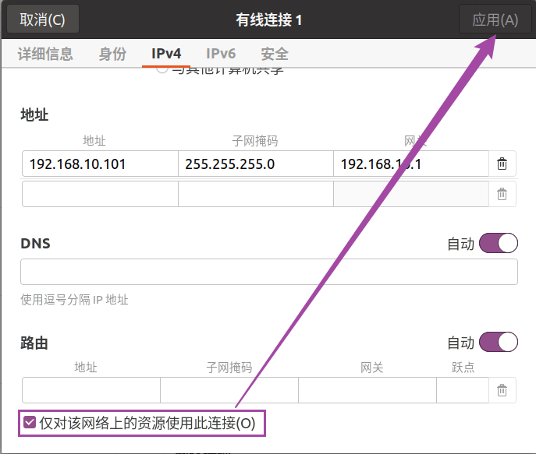This screenshot has width=536, height=454.
Task: Click the gateway field in the first address row
Action: point(410,164)
